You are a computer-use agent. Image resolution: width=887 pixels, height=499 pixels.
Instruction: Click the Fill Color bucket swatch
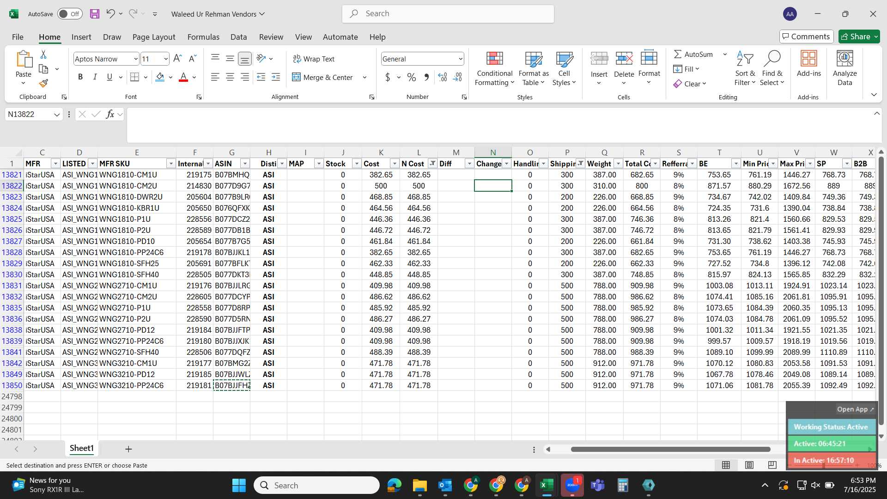(x=160, y=77)
